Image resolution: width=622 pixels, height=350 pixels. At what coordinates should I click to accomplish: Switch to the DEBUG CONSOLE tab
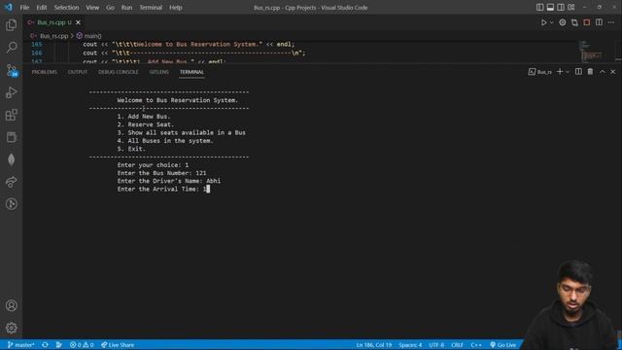(x=119, y=72)
